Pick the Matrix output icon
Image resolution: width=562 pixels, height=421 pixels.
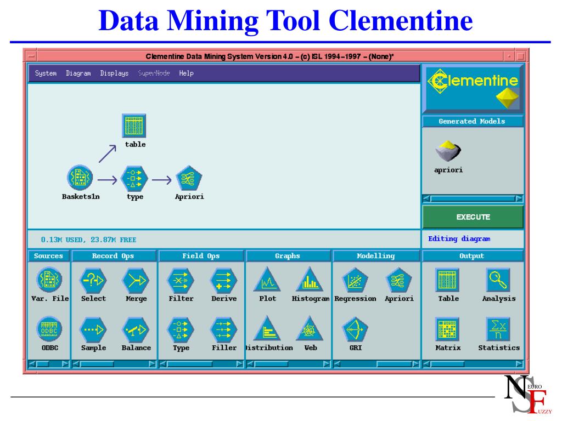pos(448,329)
